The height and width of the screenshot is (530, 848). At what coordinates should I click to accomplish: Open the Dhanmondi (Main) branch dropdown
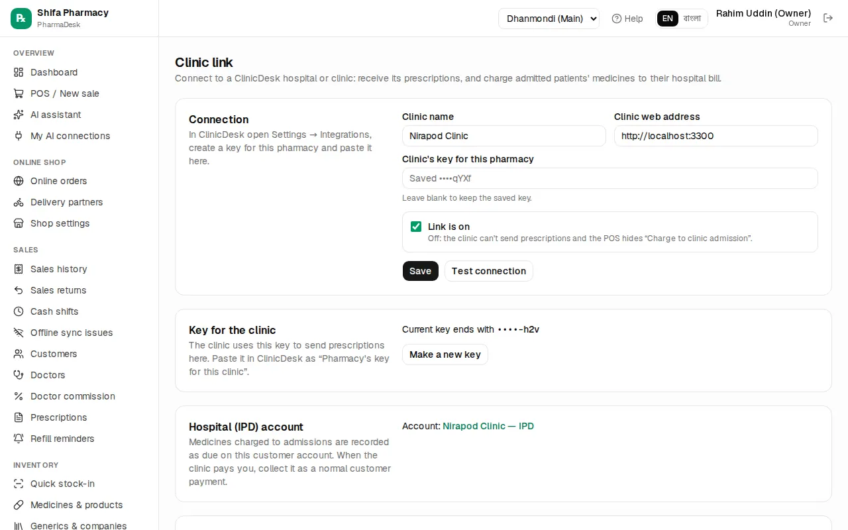tap(549, 19)
